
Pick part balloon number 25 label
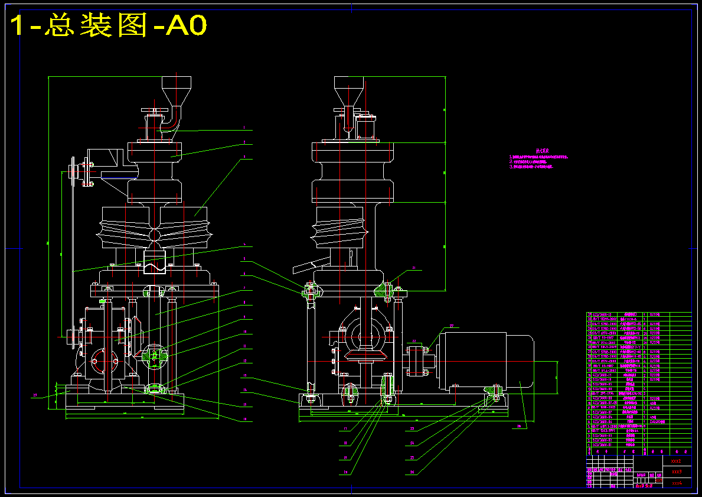(412, 457)
